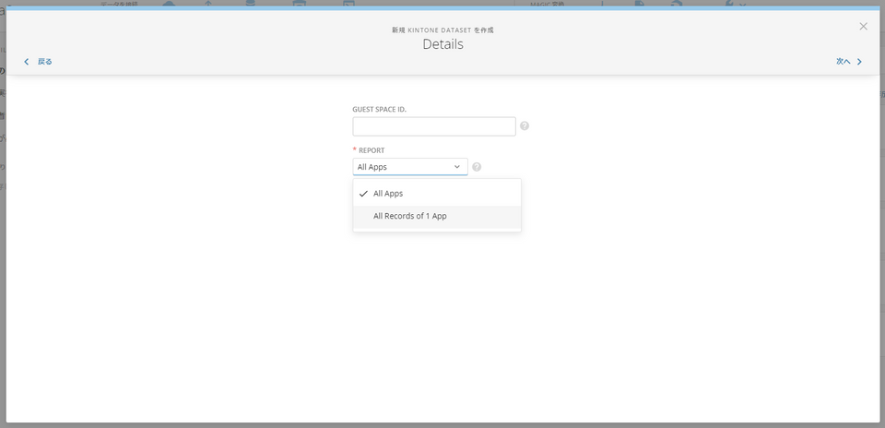
Task: Select the checked All Apps option
Action: (437, 193)
